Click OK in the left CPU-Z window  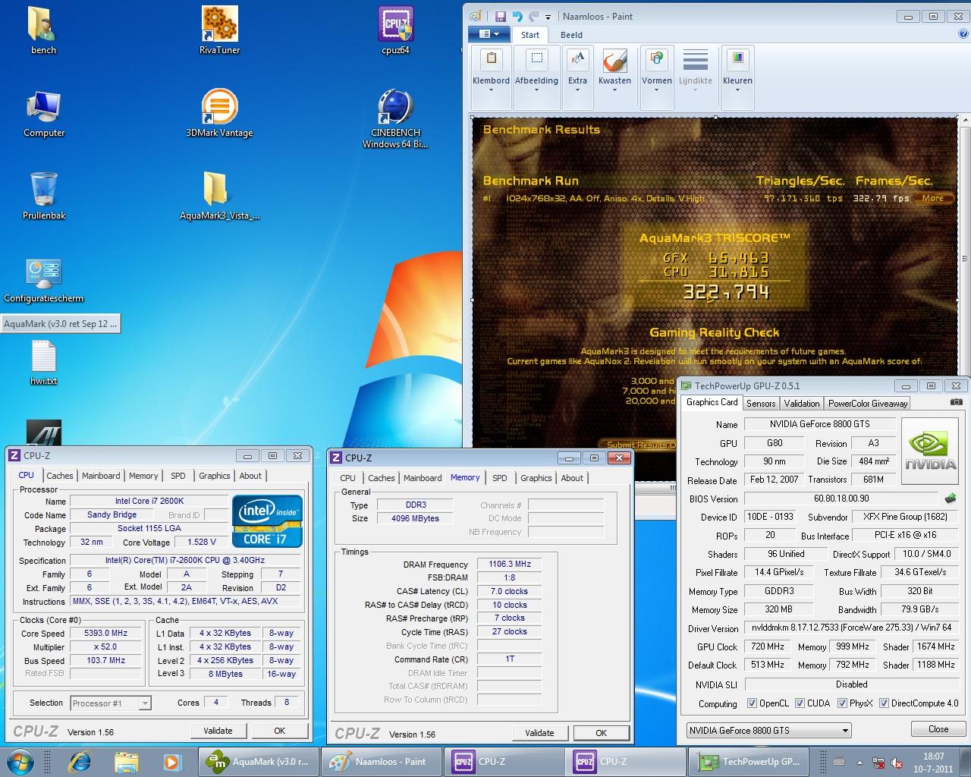tap(279, 731)
